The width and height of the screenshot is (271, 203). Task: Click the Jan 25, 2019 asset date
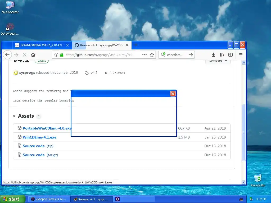tap(215, 137)
